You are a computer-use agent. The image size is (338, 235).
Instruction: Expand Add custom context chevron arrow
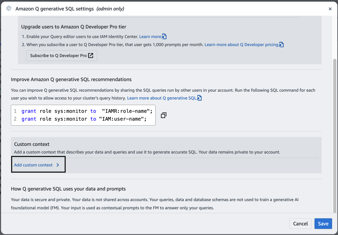click(58, 165)
